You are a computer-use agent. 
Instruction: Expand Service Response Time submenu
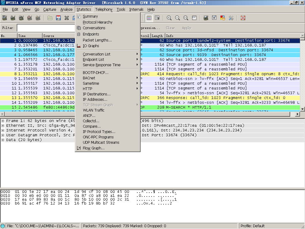coord(108,65)
